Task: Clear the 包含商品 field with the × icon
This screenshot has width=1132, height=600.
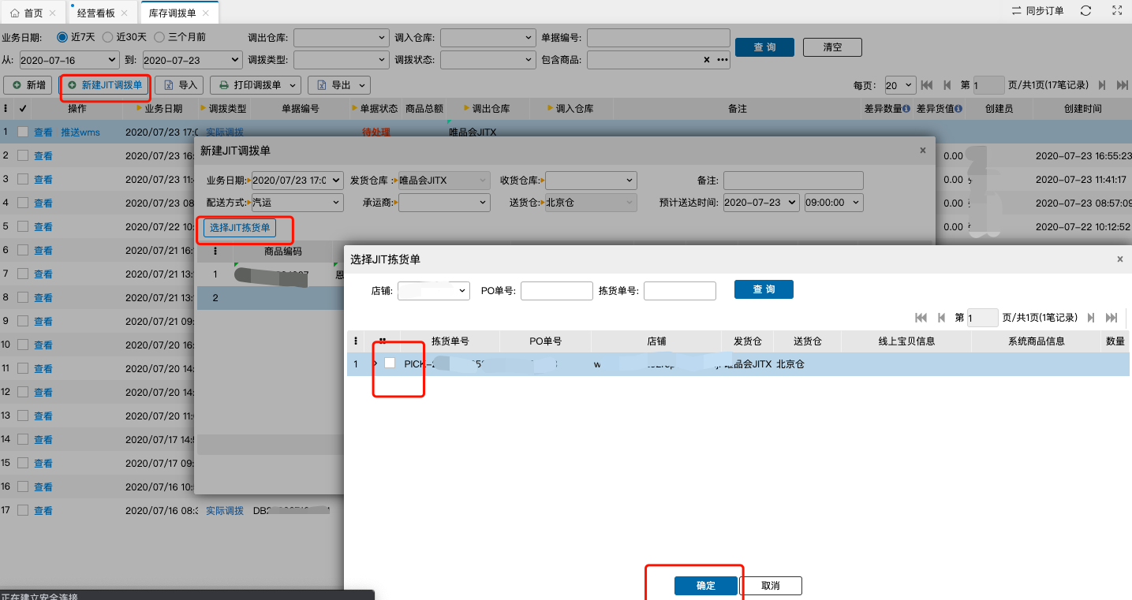Action: 707,59
